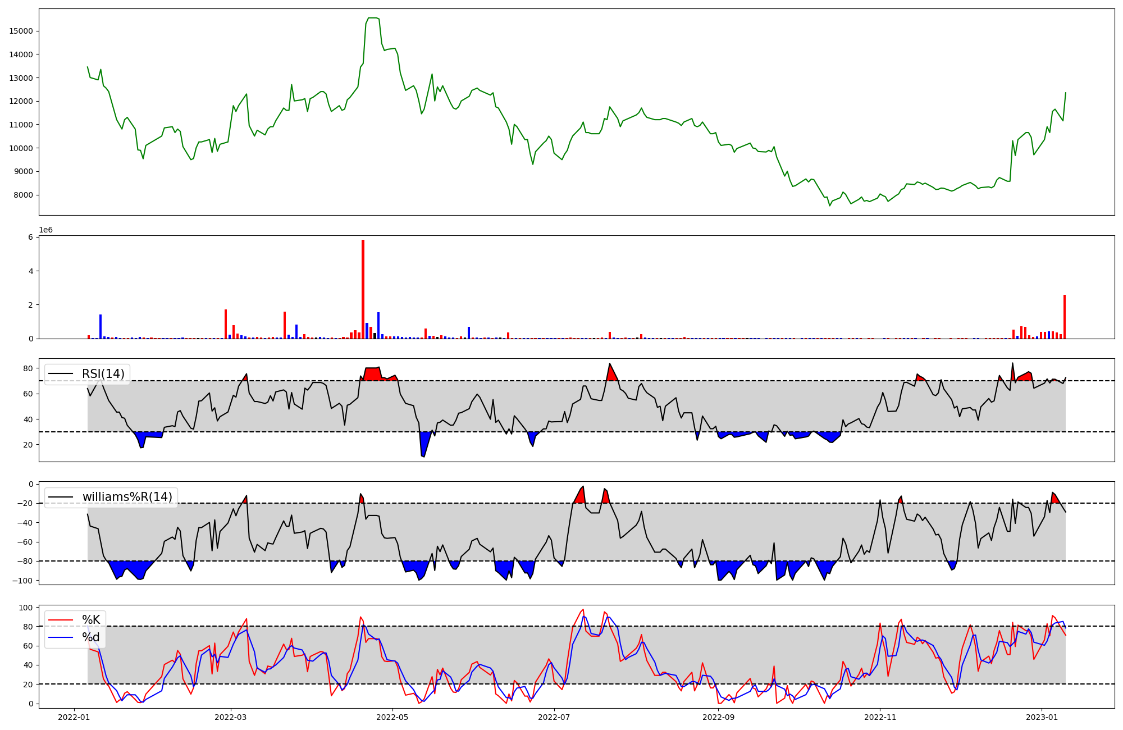Click the 2022-01 x-axis date label
Screen dimensions: 1123x730
[74, 717]
